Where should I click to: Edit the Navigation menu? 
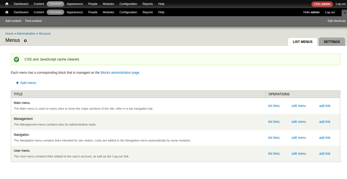click(x=299, y=137)
